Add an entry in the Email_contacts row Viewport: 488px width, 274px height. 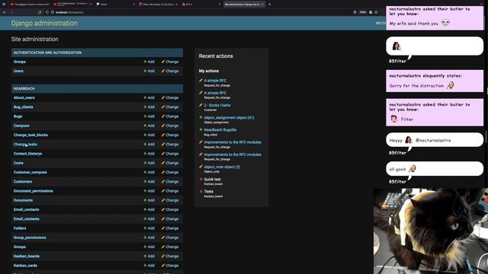(149, 210)
